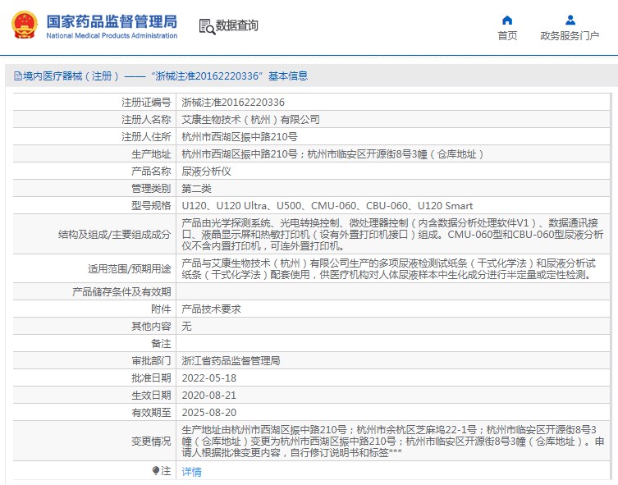618x485 pixels.
Task: Click the breadcrumb 境内医疗器械(注册)
Action: [x=71, y=75]
